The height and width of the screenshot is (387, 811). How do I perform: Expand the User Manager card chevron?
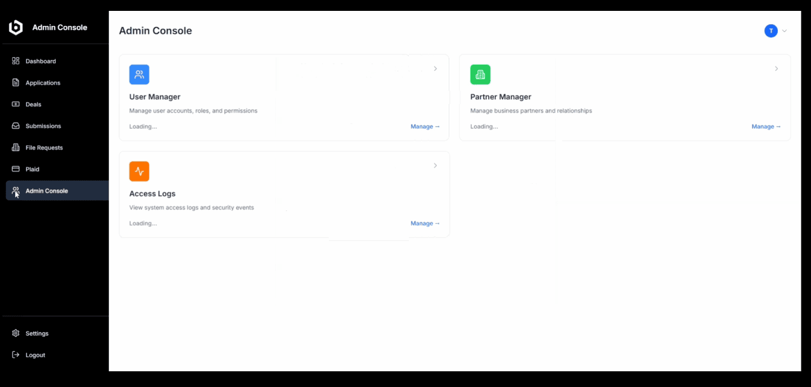pyautogui.click(x=435, y=68)
